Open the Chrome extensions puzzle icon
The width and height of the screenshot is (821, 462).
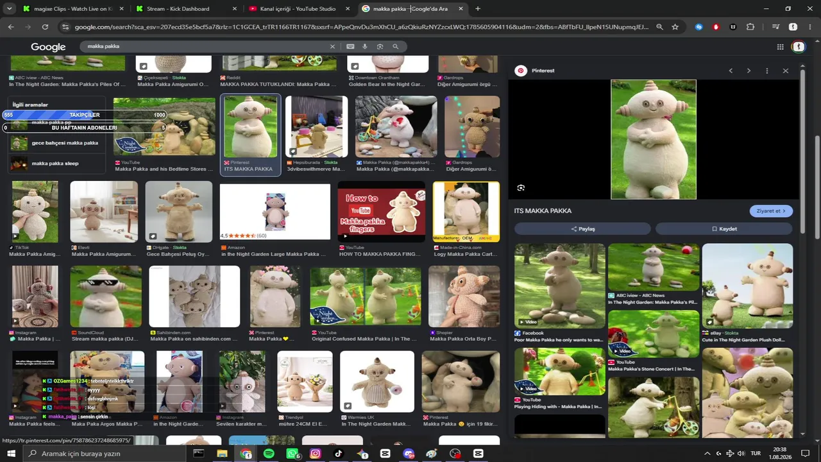[750, 27]
